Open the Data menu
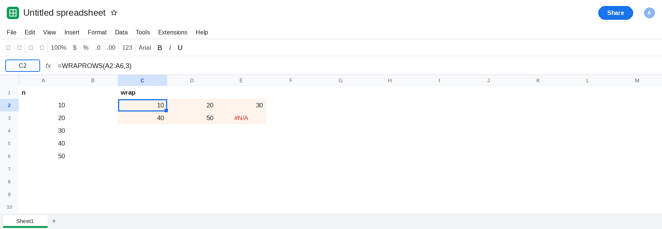Viewport: 662px width, 229px height. coord(121,32)
